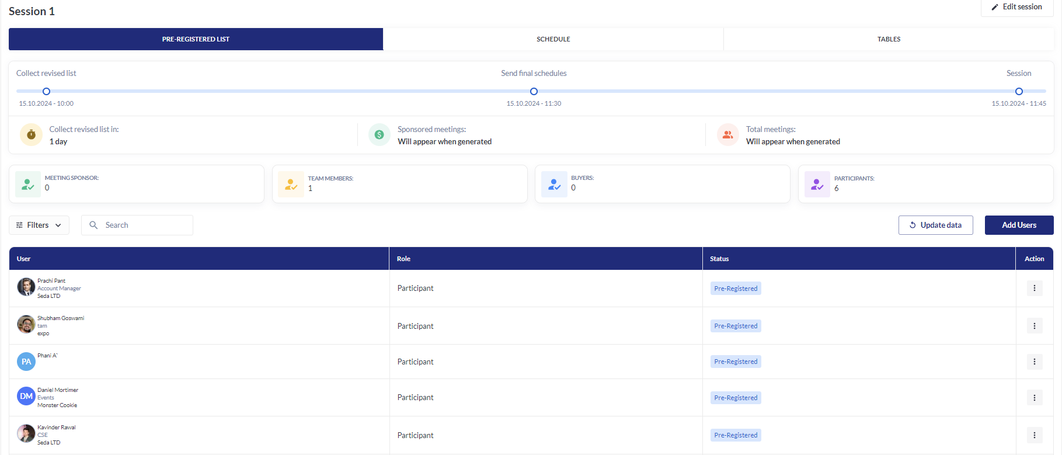Click the Update data button

coord(935,225)
